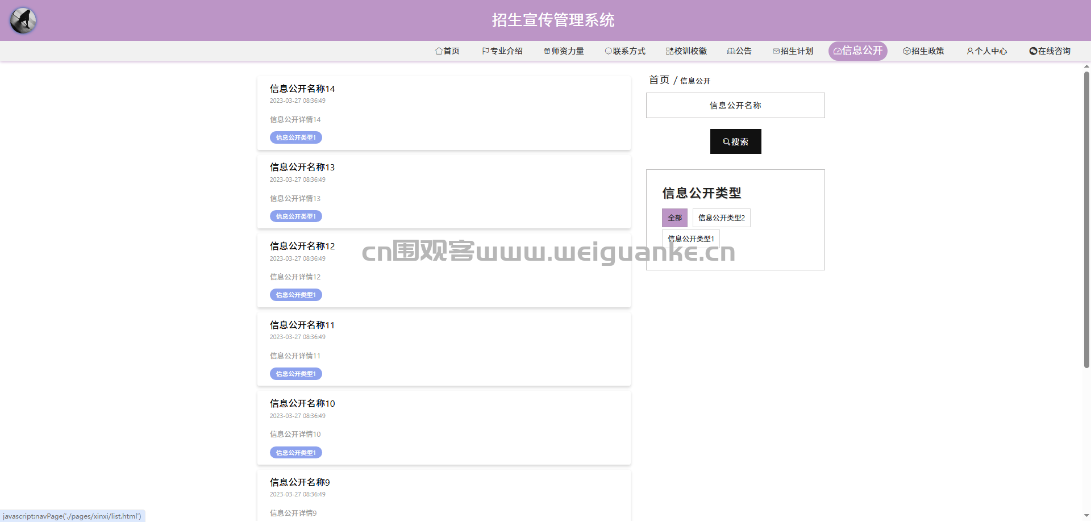The height and width of the screenshot is (522, 1091).
Task: Click the envelope icon beside 招生计划
Action: 776,51
